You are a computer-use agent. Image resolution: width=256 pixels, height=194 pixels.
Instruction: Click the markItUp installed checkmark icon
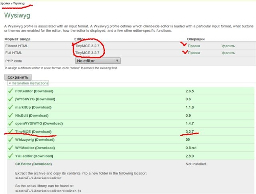[x=10, y=107]
